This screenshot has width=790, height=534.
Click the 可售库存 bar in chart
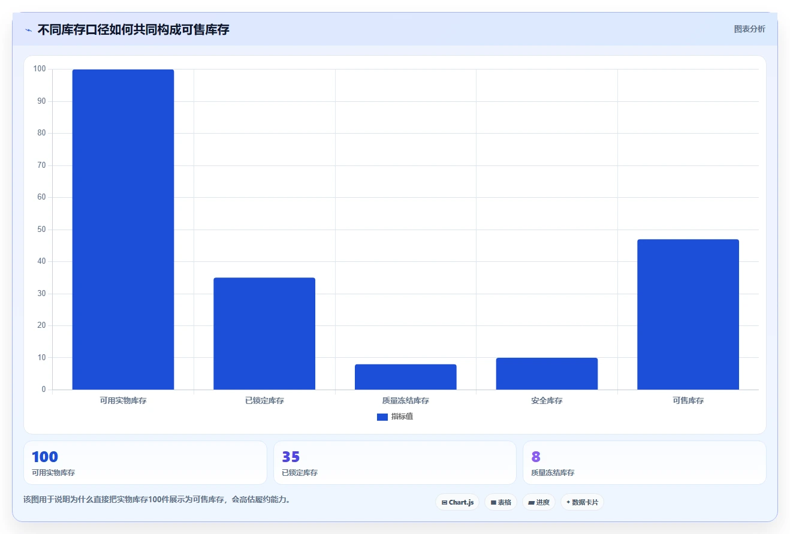688,315
